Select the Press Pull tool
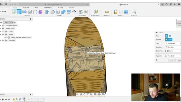181x102 pixels. click(x=47, y=12)
